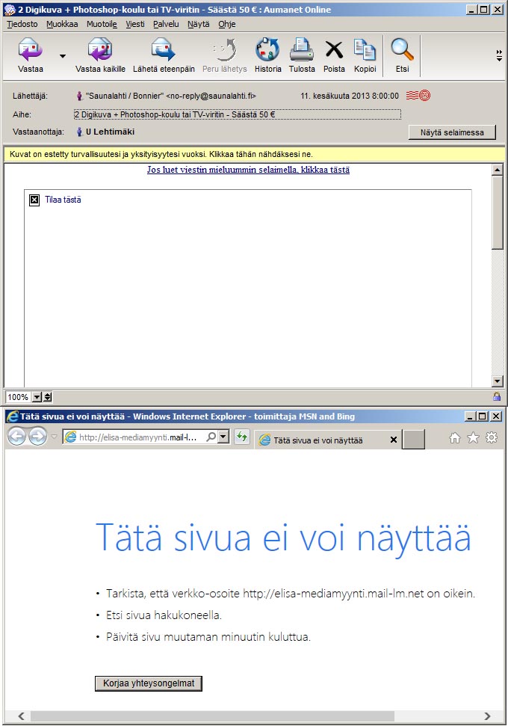
Task: Open the dropdown arrow beside Vastaa
Action: (63, 56)
